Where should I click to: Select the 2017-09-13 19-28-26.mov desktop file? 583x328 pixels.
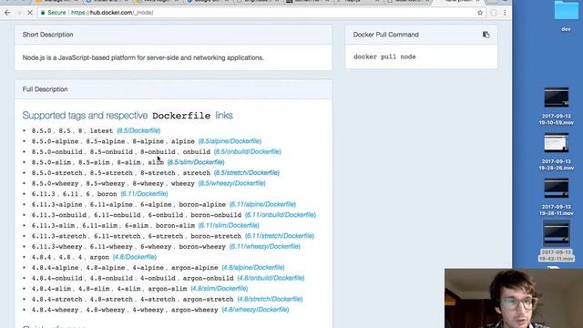pos(557,152)
